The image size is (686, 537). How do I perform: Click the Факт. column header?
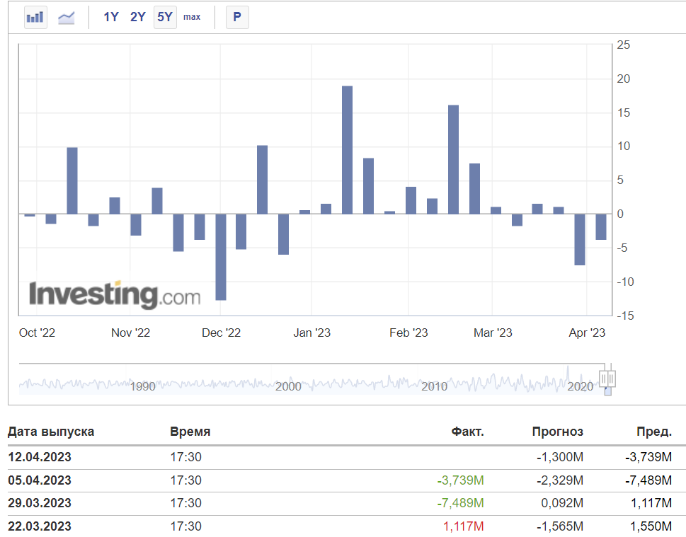click(x=467, y=432)
